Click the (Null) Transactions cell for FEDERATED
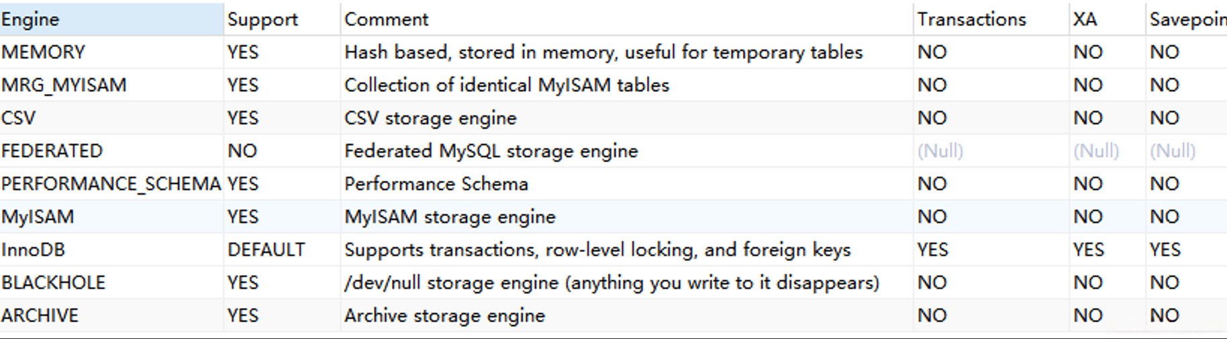The height and width of the screenshot is (339, 1227). [x=940, y=151]
